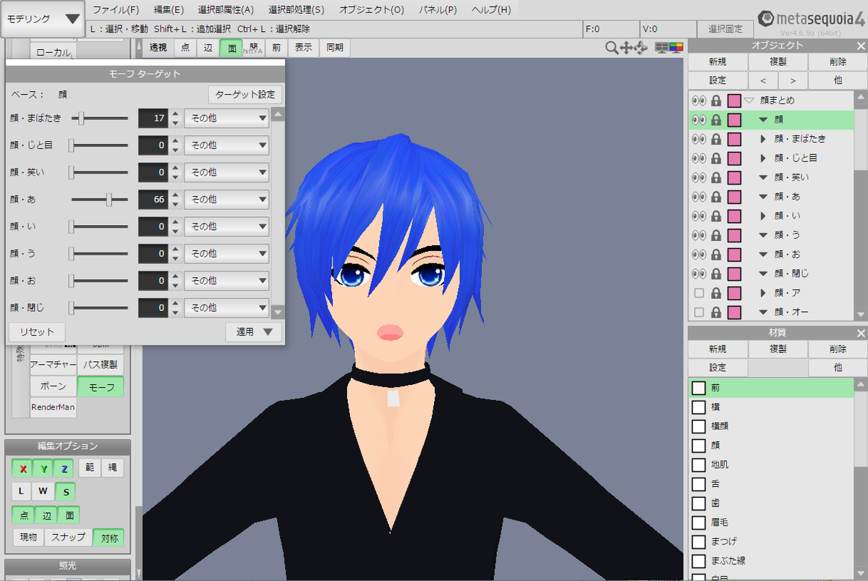The width and height of the screenshot is (868, 581).
Task: Show the 顔・オー object via visibility box
Action: [x=699, y=313]
